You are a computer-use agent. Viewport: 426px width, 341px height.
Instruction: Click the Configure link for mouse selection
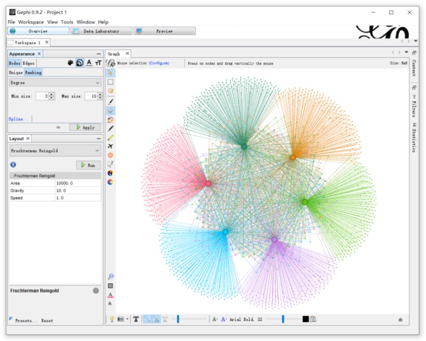(x=159, y=63)
